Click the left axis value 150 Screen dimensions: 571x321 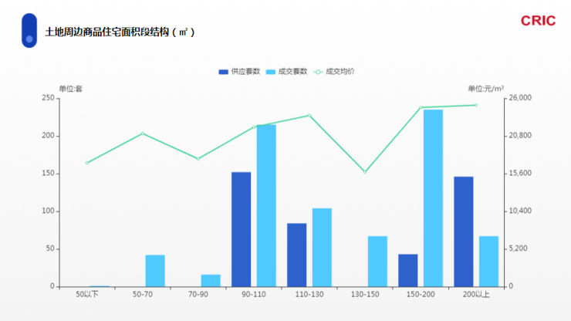(48, 174)
